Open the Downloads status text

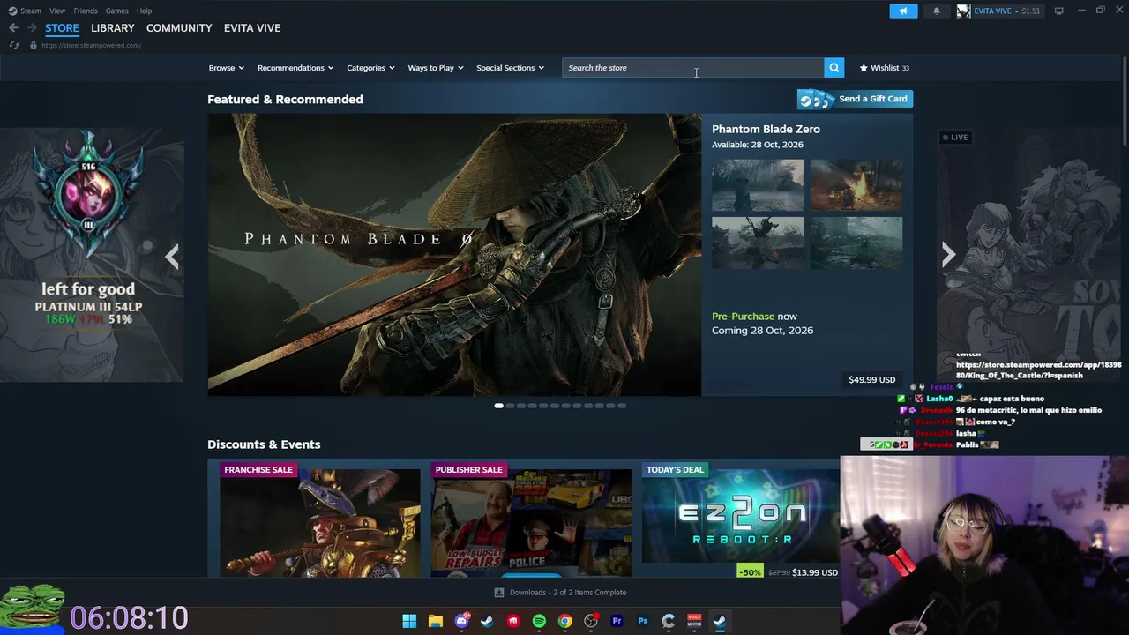pyautogui.click(x=568, y=593)
